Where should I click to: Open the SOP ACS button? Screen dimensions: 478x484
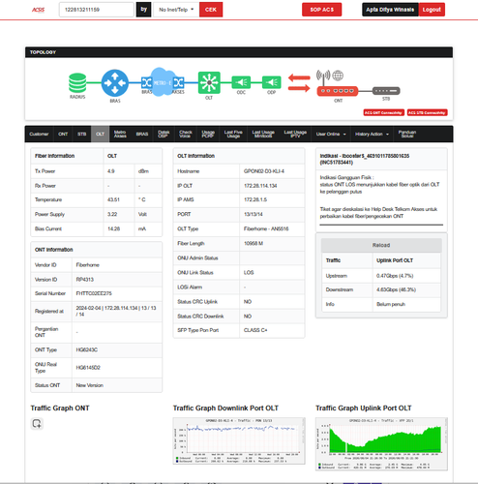pyautogui.click(x=321, y=10)
